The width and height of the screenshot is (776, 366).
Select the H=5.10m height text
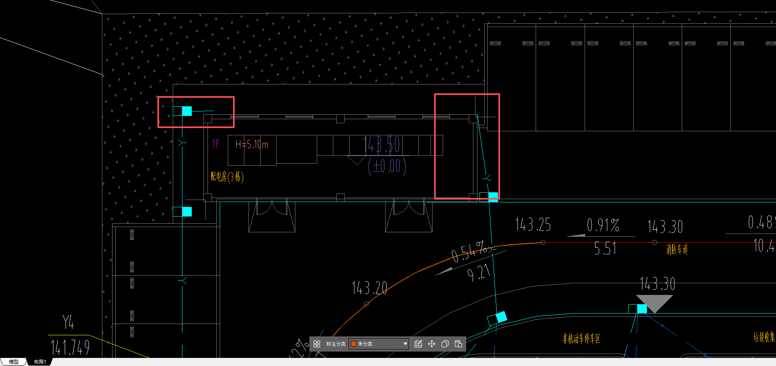[x=252, y=144]
